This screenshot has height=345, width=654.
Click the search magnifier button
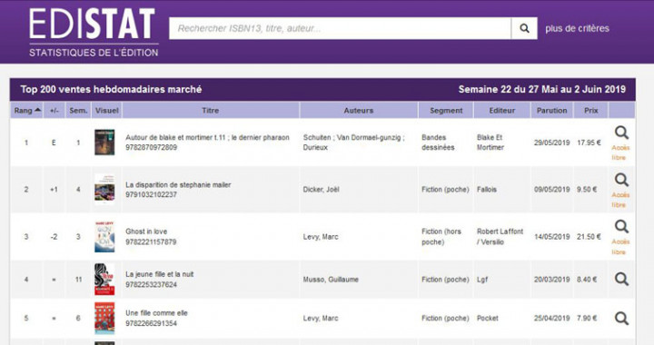click(x=524, y=28)
